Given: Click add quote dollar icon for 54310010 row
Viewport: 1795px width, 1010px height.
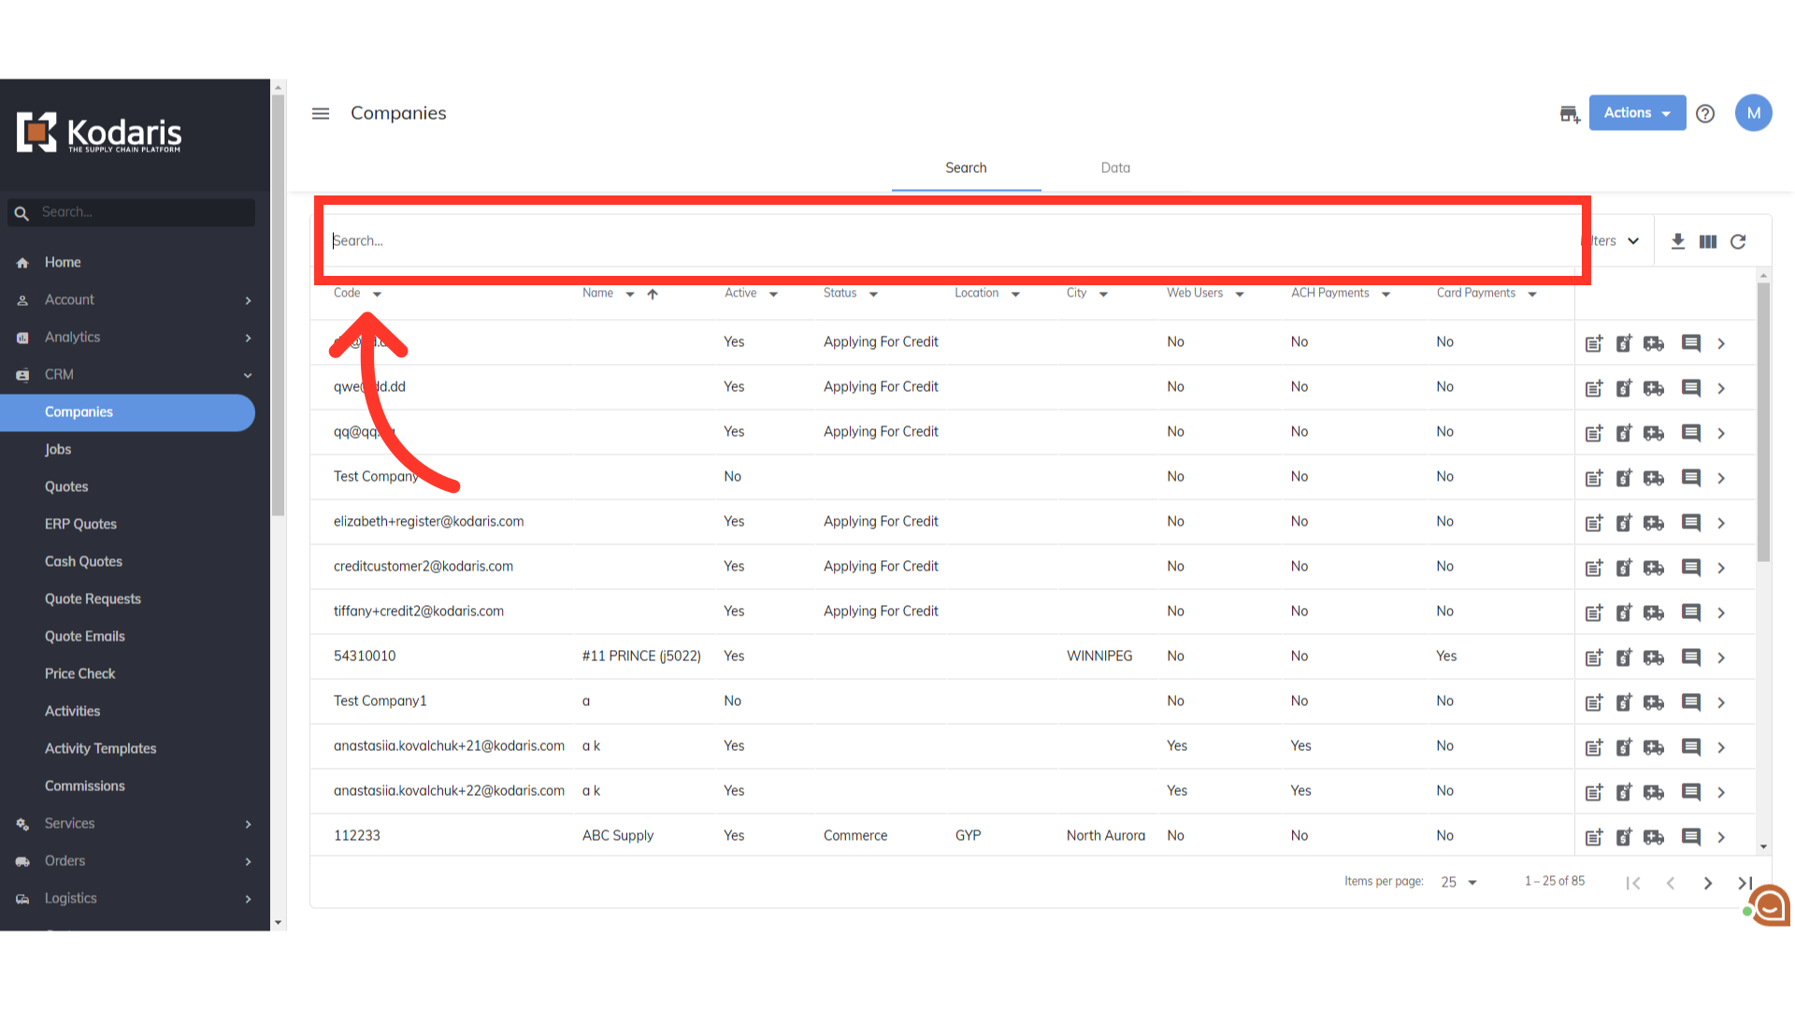Looking at the screenshot, I should [1624, 657].
